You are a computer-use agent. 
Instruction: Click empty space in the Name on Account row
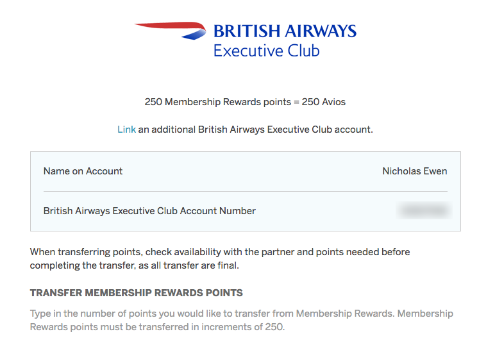pos(250,171)
